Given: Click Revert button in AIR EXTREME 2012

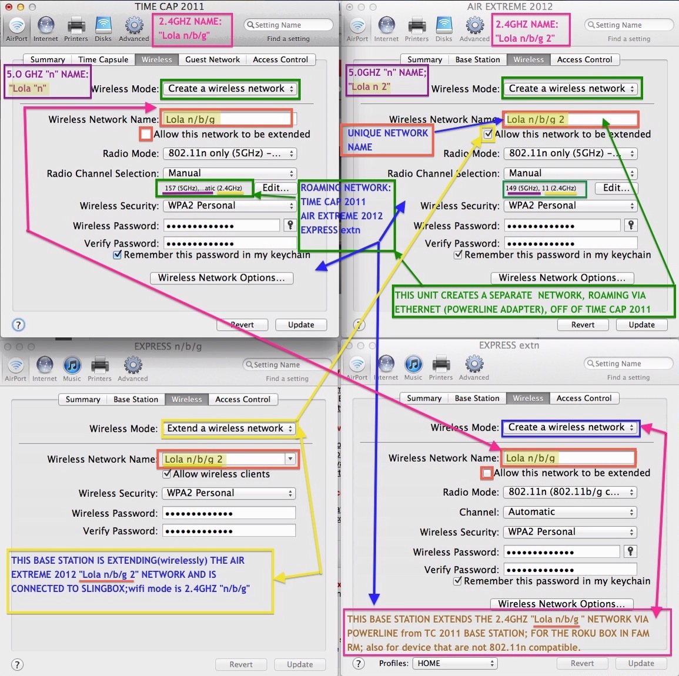Looking at the screenshot, I should point(583,324).
